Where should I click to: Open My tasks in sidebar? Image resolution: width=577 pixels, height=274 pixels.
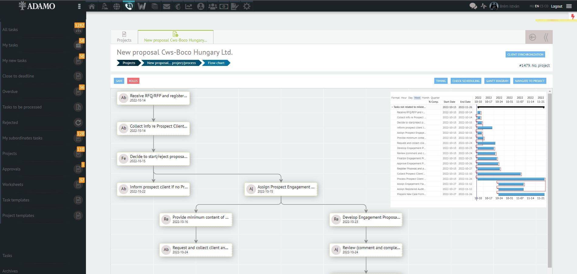10,45
